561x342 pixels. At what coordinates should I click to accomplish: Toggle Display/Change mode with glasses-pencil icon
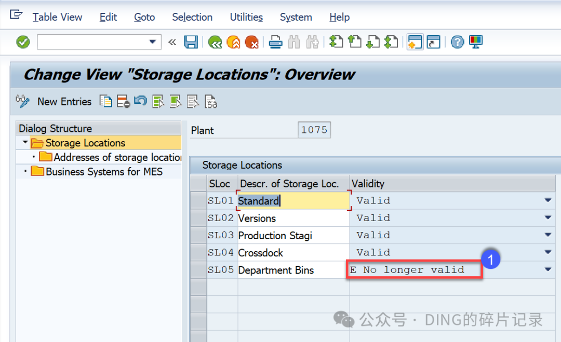22,102
